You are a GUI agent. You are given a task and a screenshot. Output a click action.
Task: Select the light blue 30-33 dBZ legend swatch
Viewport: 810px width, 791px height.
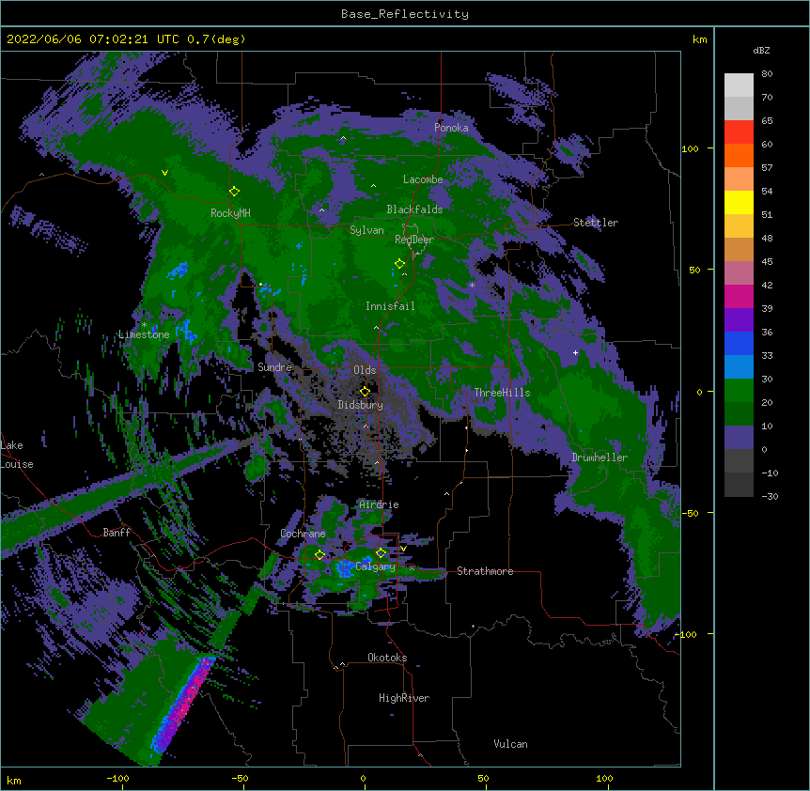click(739, 367)
